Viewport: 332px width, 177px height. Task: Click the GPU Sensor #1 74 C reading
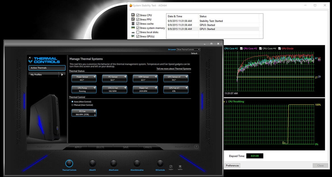[x=174, y=80]
